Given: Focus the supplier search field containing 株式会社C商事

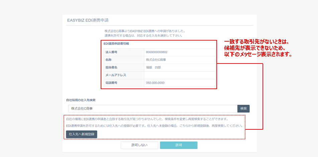Looking at the screenshot, I should (x=152, y=109).
